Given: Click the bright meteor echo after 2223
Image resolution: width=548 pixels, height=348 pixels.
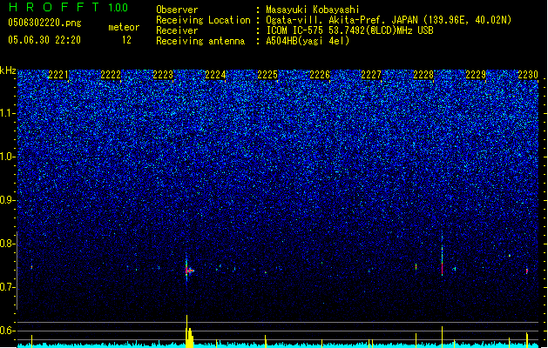Looking at the screenshot, I should click(189, 270).
